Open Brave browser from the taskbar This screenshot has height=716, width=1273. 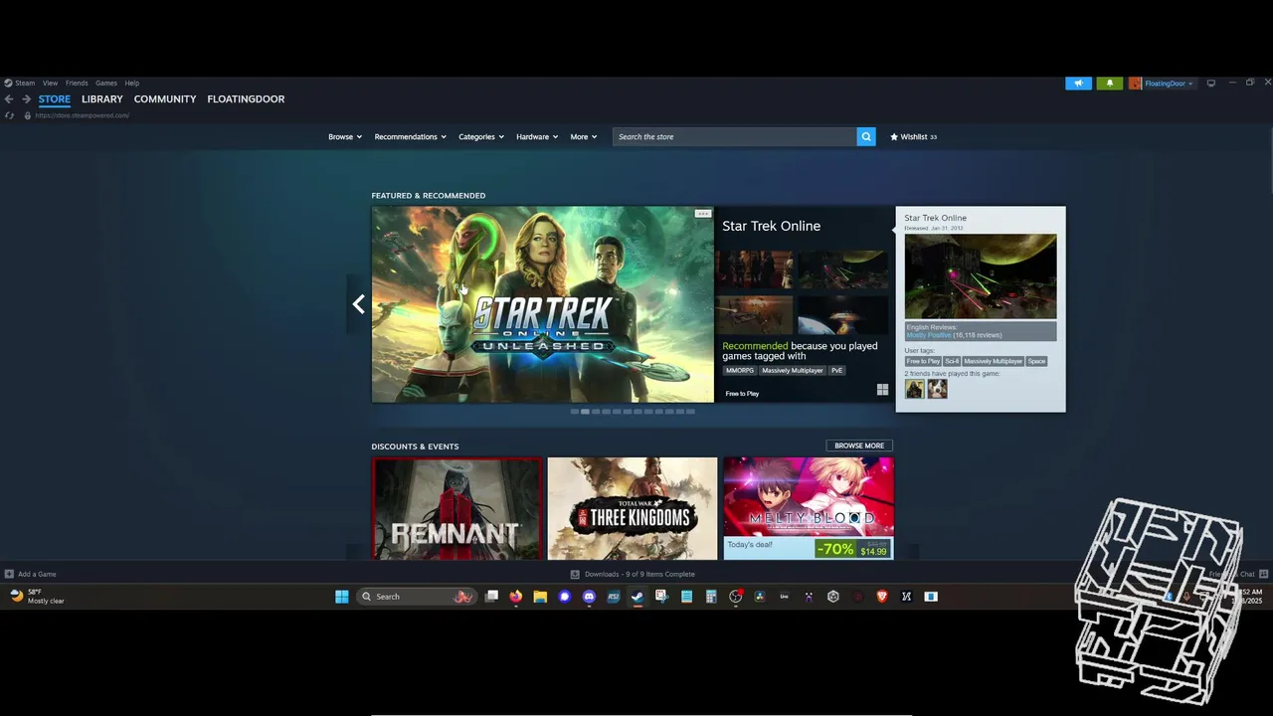click(x=882, y=597)
